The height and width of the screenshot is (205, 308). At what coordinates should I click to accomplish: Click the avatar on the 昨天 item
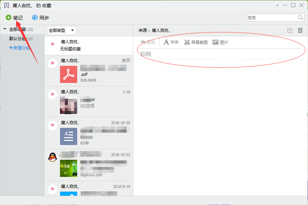(x=52, y=63)
